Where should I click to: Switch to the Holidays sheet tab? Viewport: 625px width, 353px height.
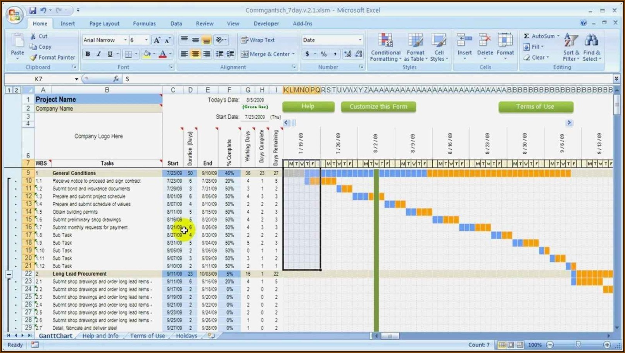(x=186, y=336)
